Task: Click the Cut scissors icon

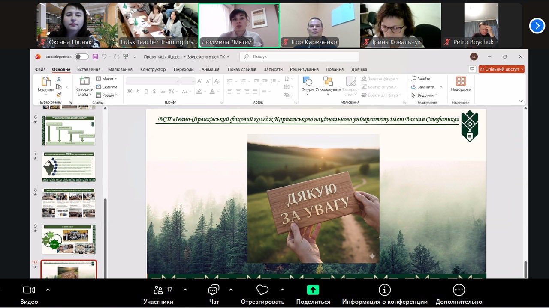Action: pos(59,79)
